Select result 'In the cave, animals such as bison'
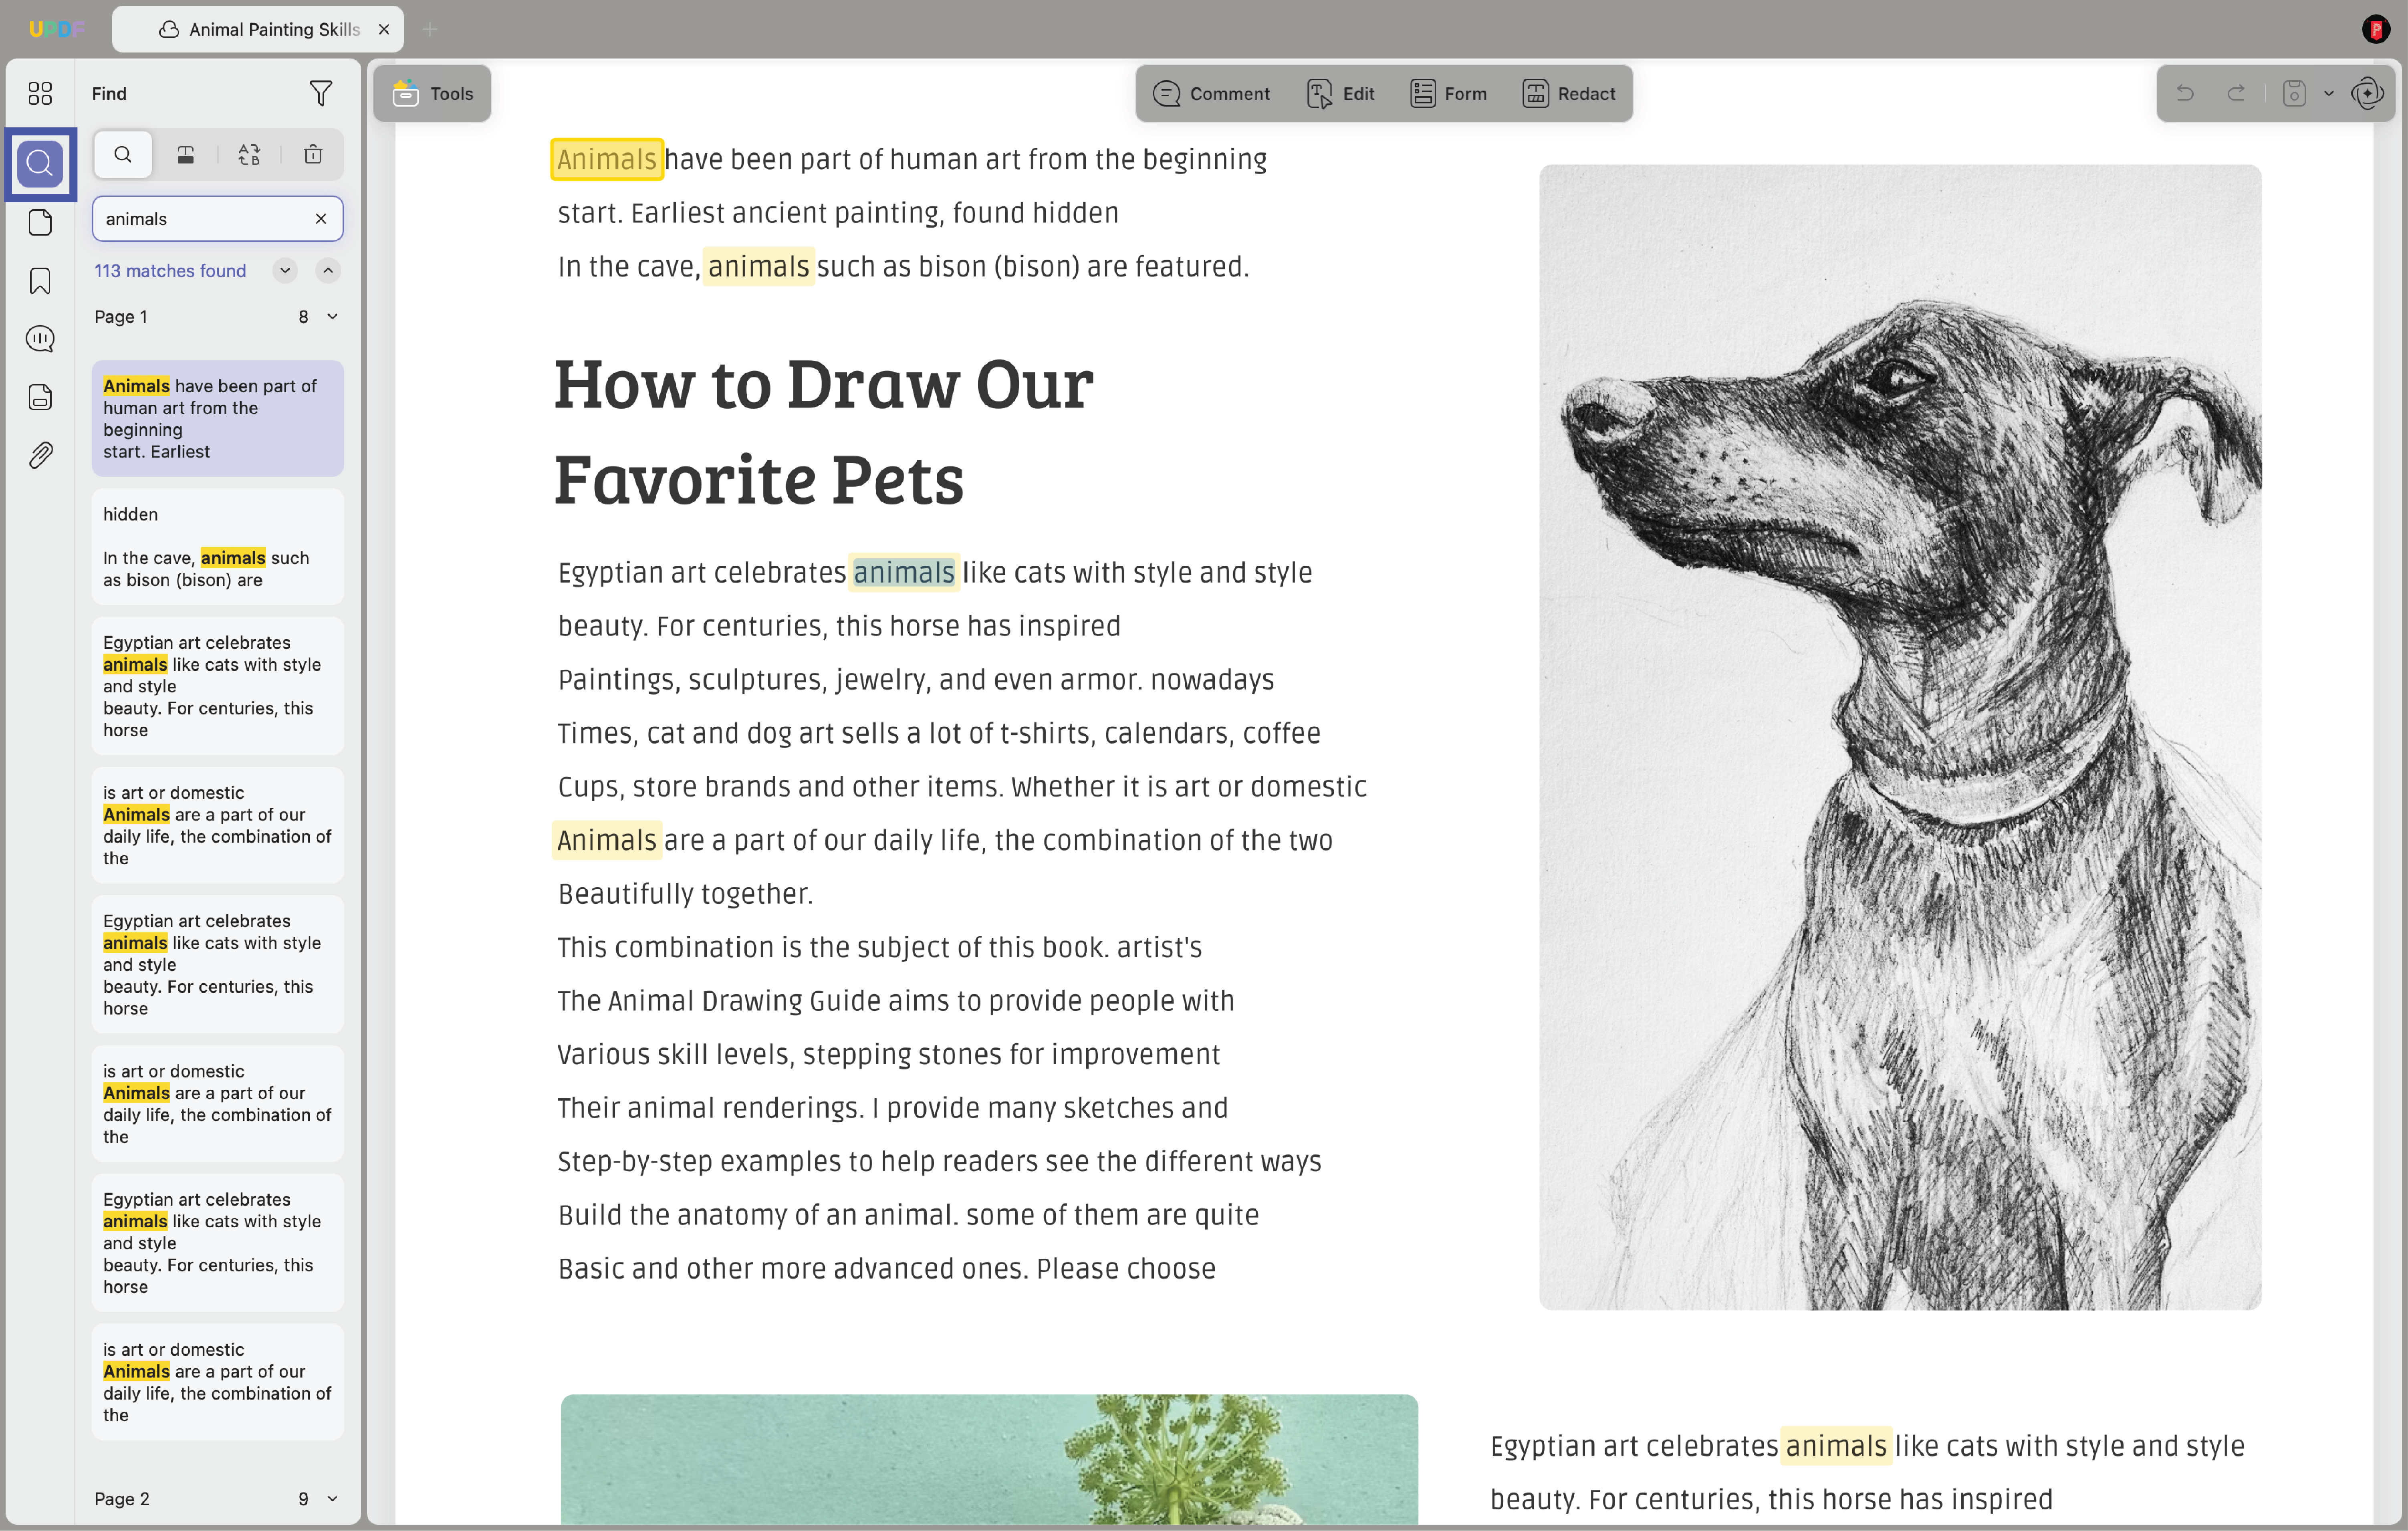Viewport: 2408px width, 1531px height. (x=217, y=546)
